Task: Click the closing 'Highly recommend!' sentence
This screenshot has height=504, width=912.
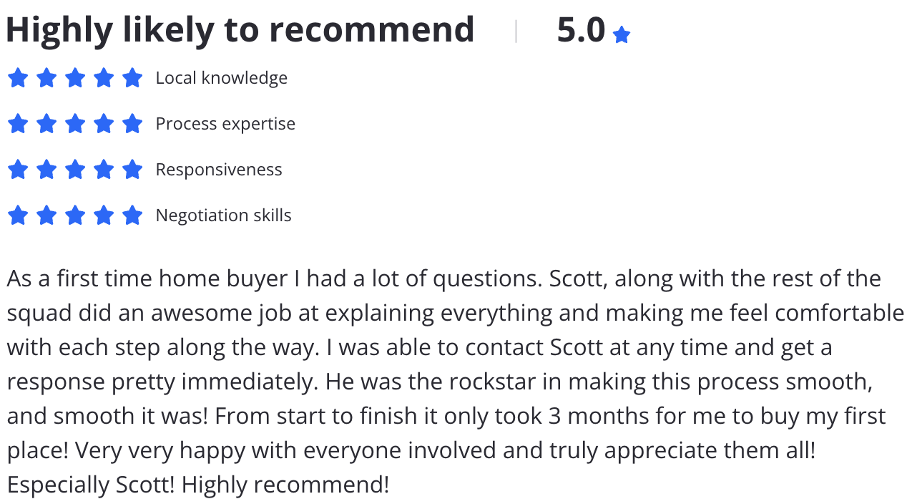Action: coord(285,485)
